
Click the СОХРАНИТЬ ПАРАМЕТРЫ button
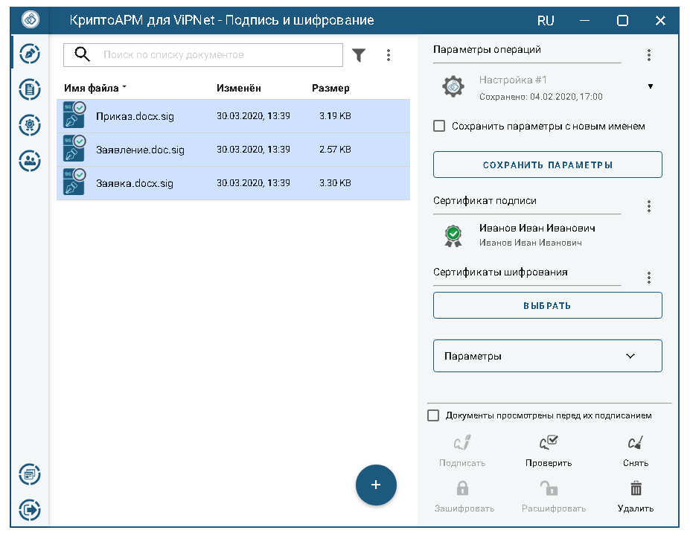547,165
